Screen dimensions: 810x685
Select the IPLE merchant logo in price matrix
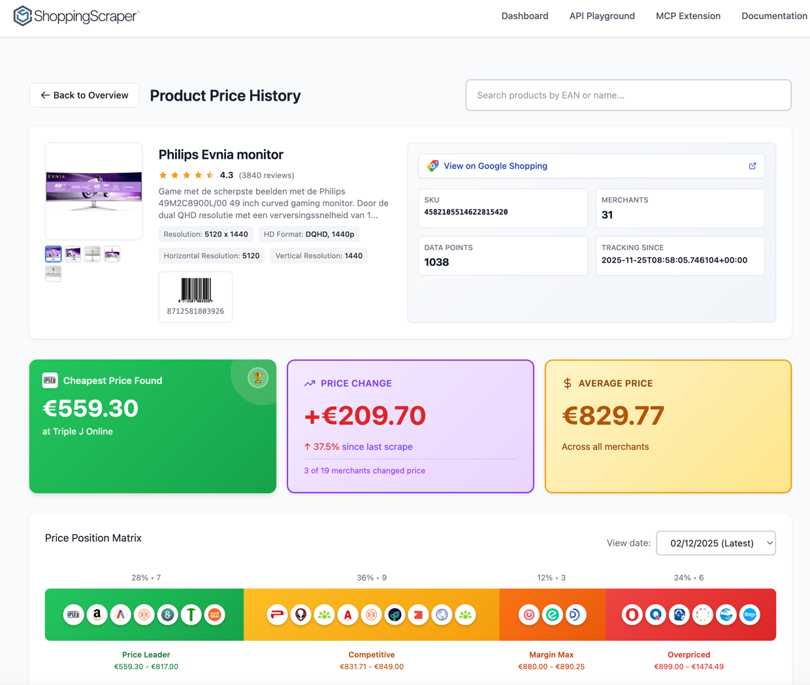[x=74, y=614]
